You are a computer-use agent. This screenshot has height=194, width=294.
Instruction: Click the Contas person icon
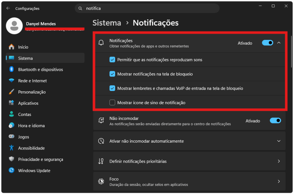[11, 114]
